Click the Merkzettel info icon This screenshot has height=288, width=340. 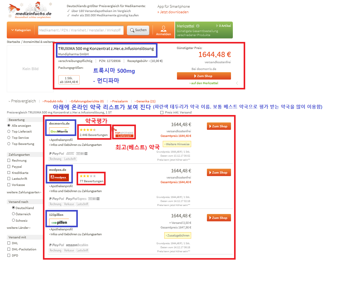[198, 26]
